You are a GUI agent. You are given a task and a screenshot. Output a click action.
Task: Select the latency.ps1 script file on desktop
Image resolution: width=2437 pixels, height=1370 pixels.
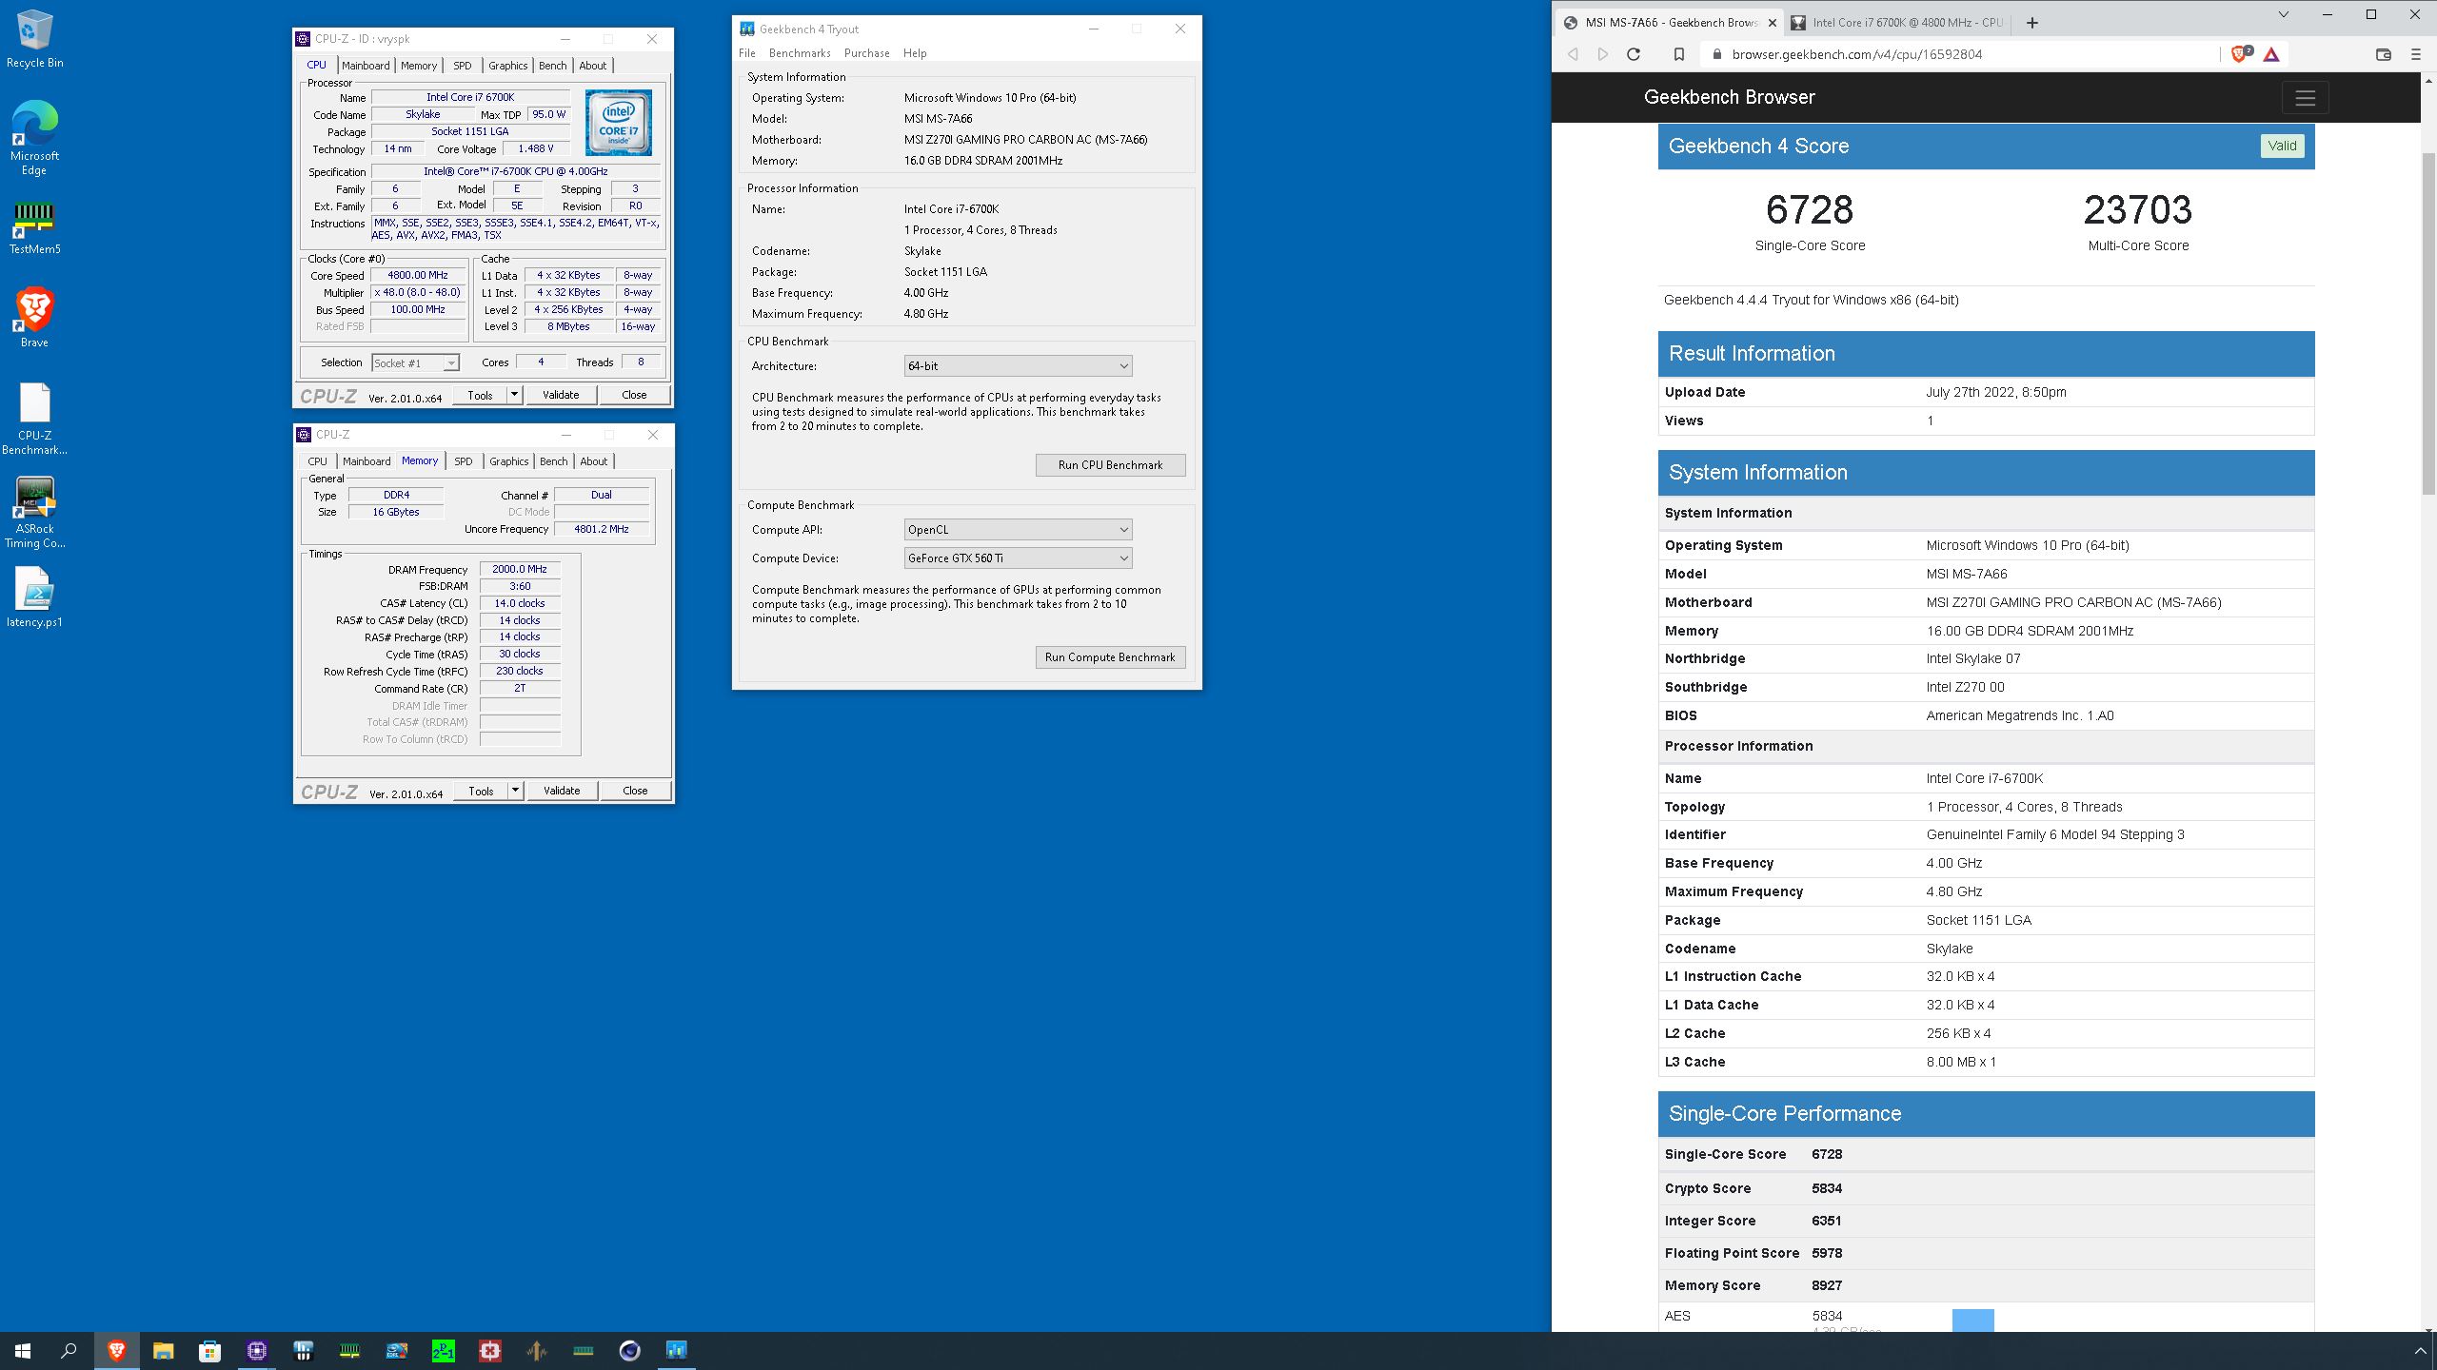(34, 597)
